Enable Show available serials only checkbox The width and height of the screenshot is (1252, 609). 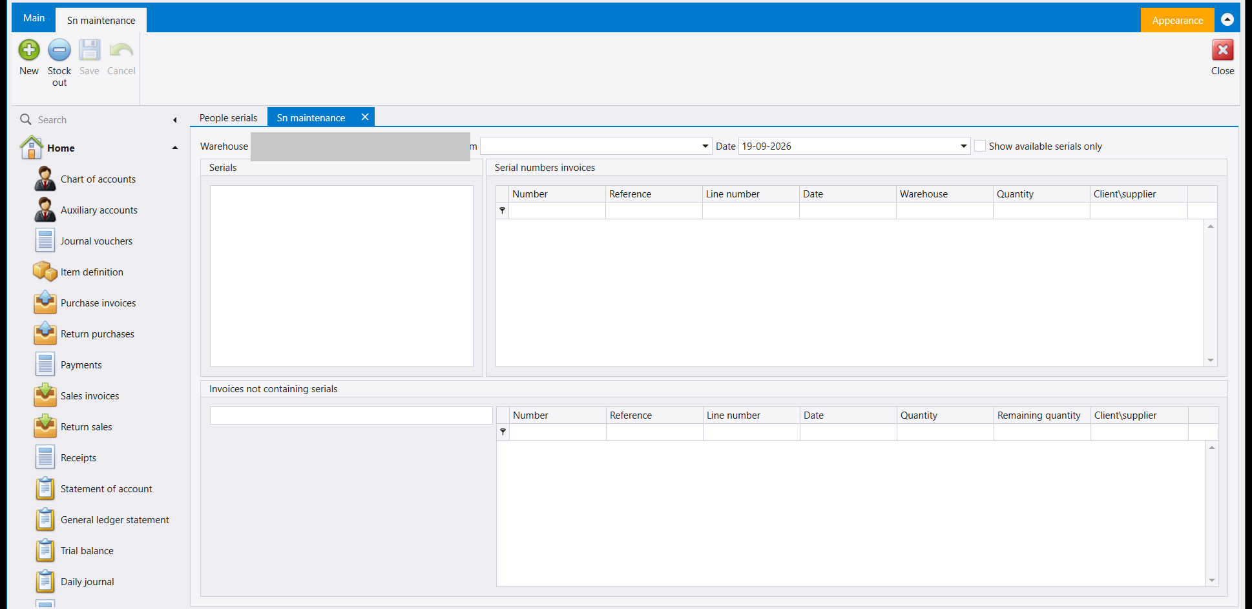(980, 146)
